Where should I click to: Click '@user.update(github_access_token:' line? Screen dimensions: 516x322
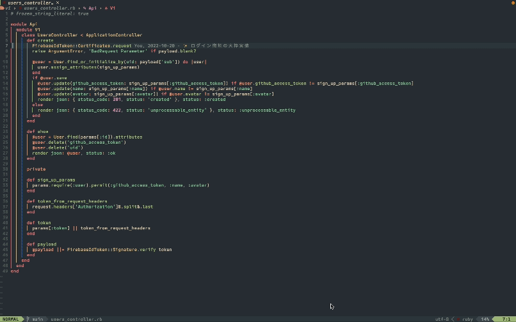coord(225,84)
